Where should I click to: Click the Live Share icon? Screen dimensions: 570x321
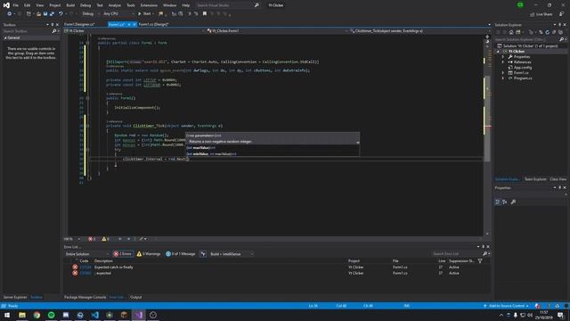pyautogui.click(x=533, y=14)
